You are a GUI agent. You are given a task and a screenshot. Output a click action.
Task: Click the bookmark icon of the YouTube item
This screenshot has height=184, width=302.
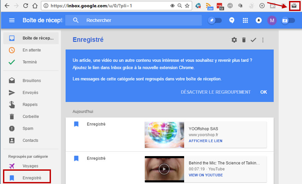pyautogui.click(x=76, y=158)
